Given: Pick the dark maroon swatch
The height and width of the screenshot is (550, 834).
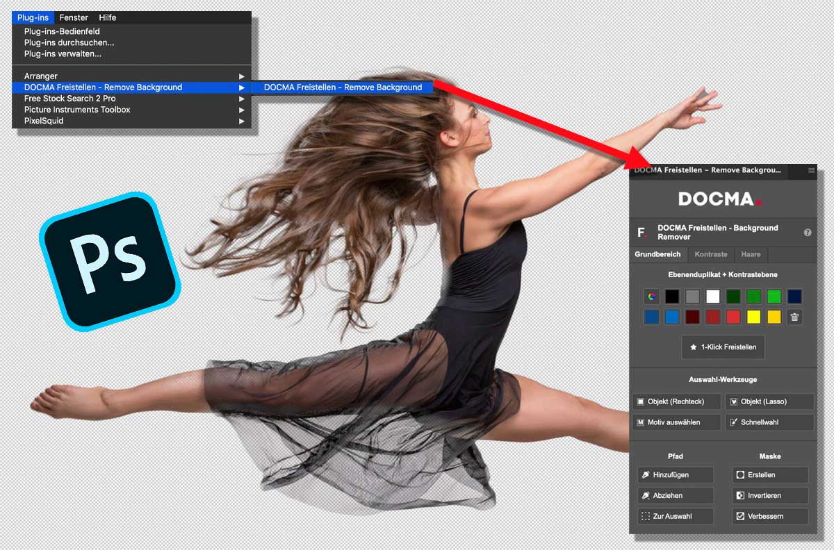Looking at the screenshot, I should tap(692, 317).
